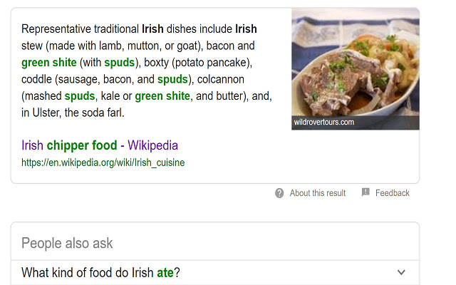This screenshot has width=456, height=285.
Task: Click the "People also ask" heading
Action: pos(67,243)
